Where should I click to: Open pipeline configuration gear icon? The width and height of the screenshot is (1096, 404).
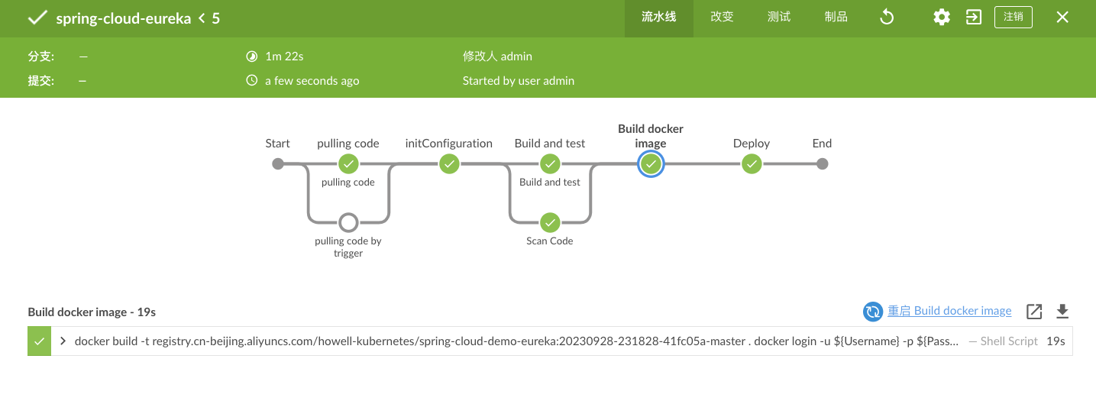(x=942, y=18)
